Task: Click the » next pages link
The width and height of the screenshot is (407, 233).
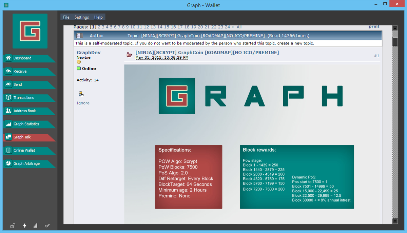Action: (x=232, y=27)
